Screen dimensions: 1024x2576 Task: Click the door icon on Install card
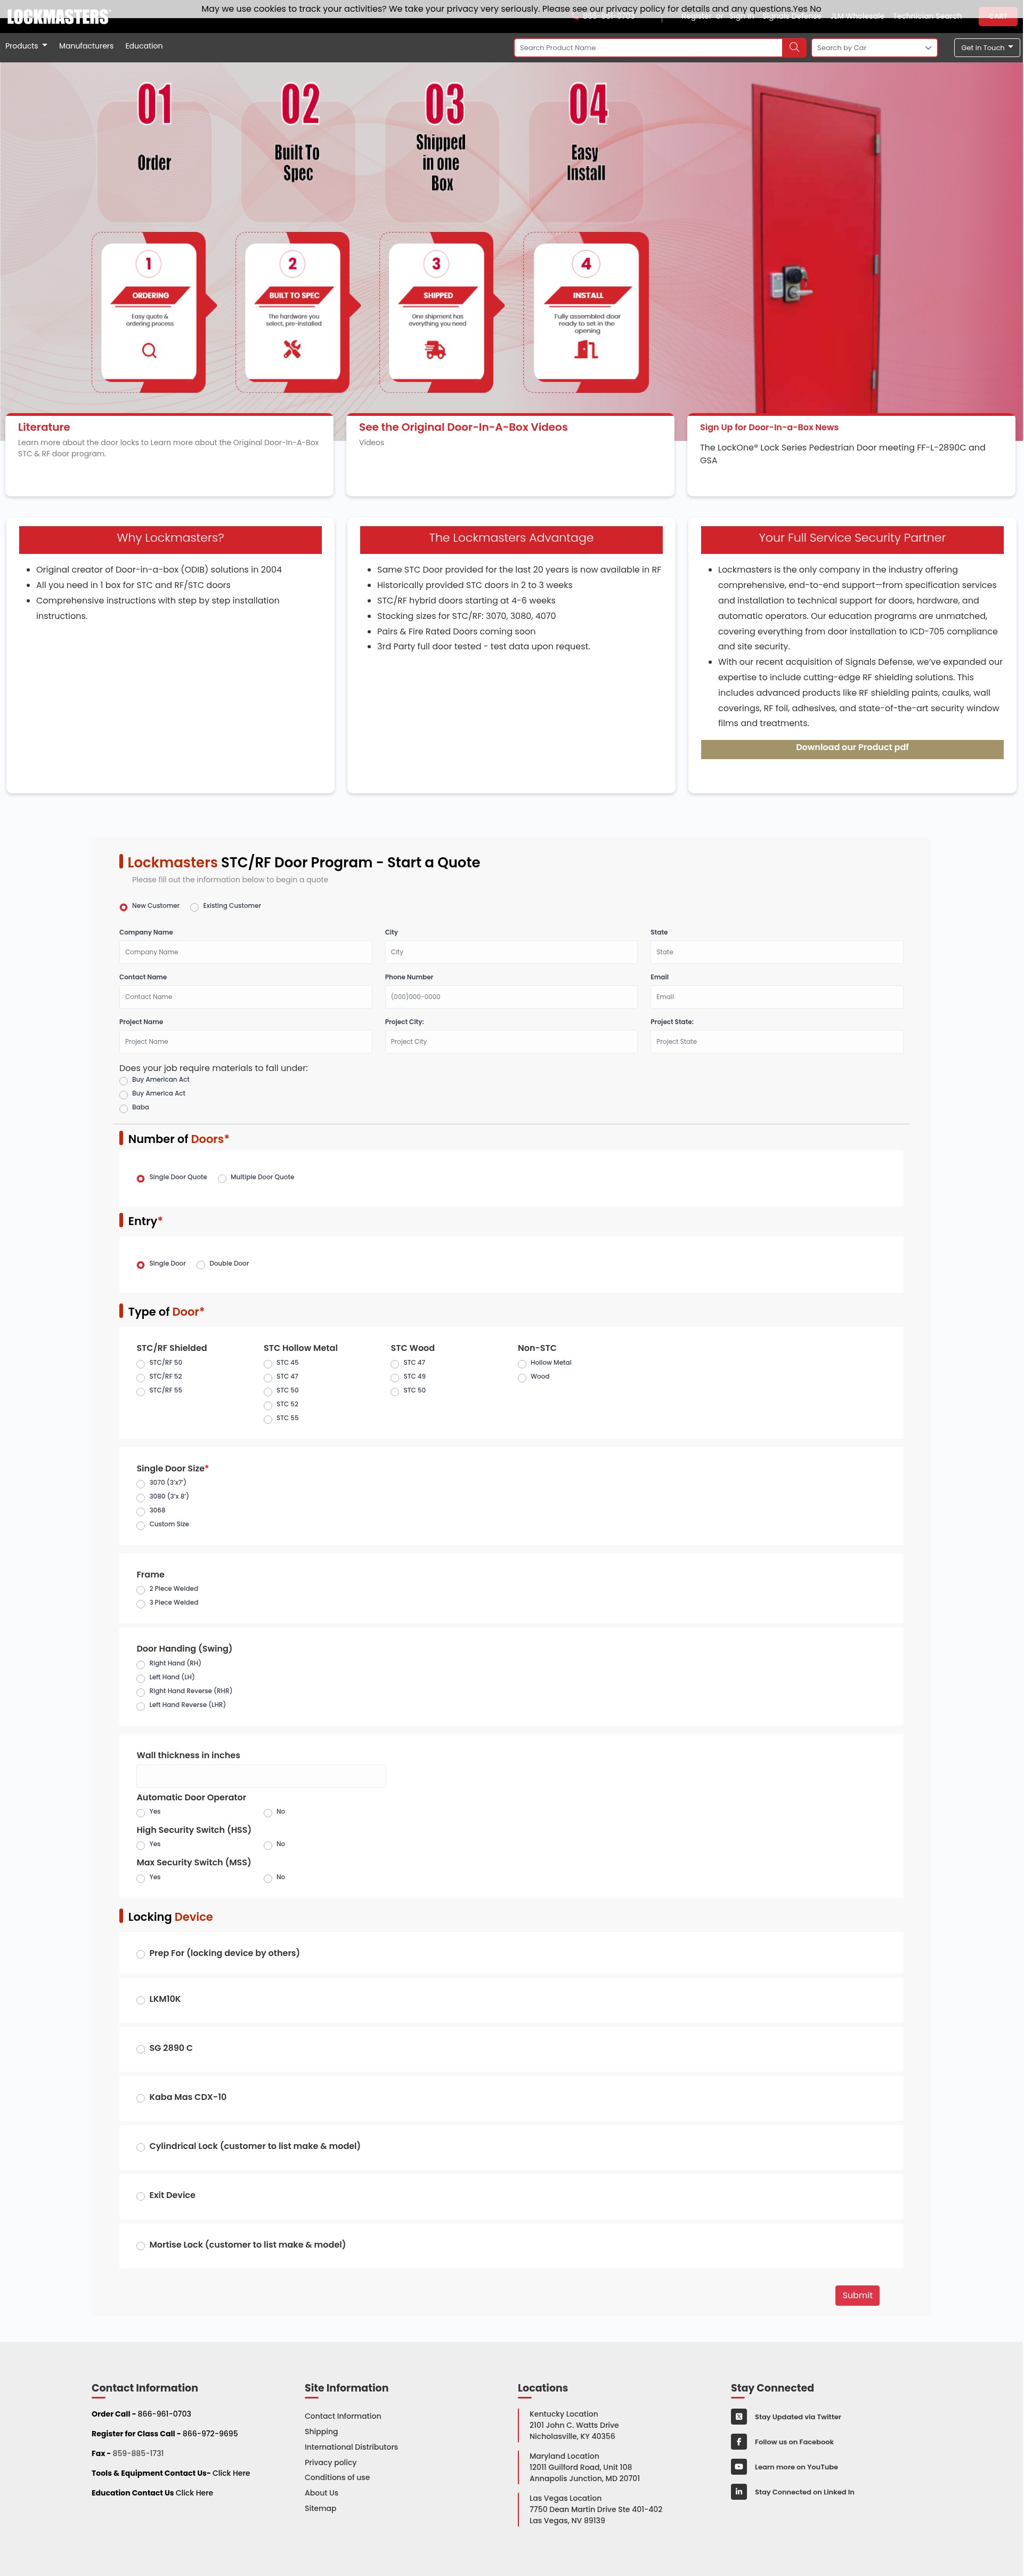point(587,349)
